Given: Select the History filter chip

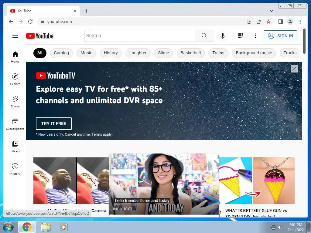Looking at the screenshot, I should click(111, 53).
